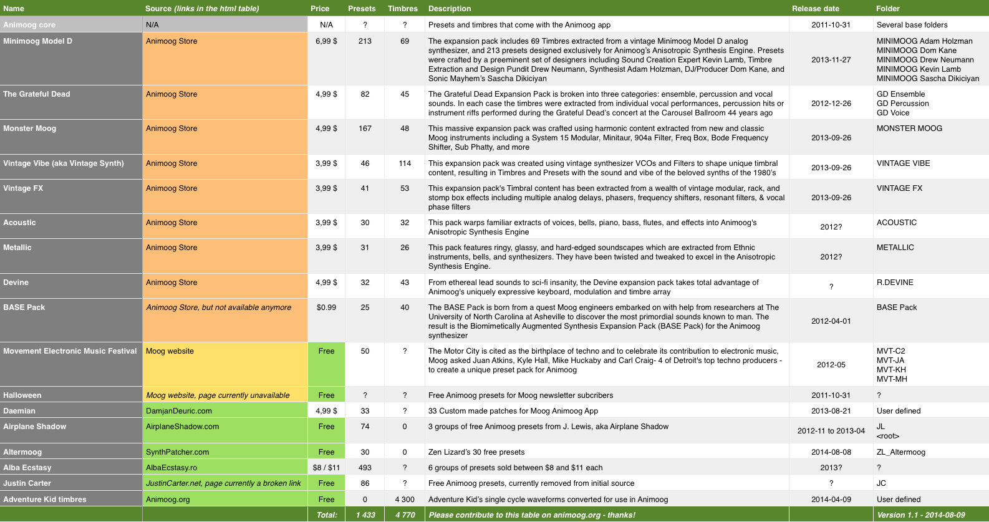989x522 pixels.
Task: Click the 213 presets value
Action: pos(365,41)
